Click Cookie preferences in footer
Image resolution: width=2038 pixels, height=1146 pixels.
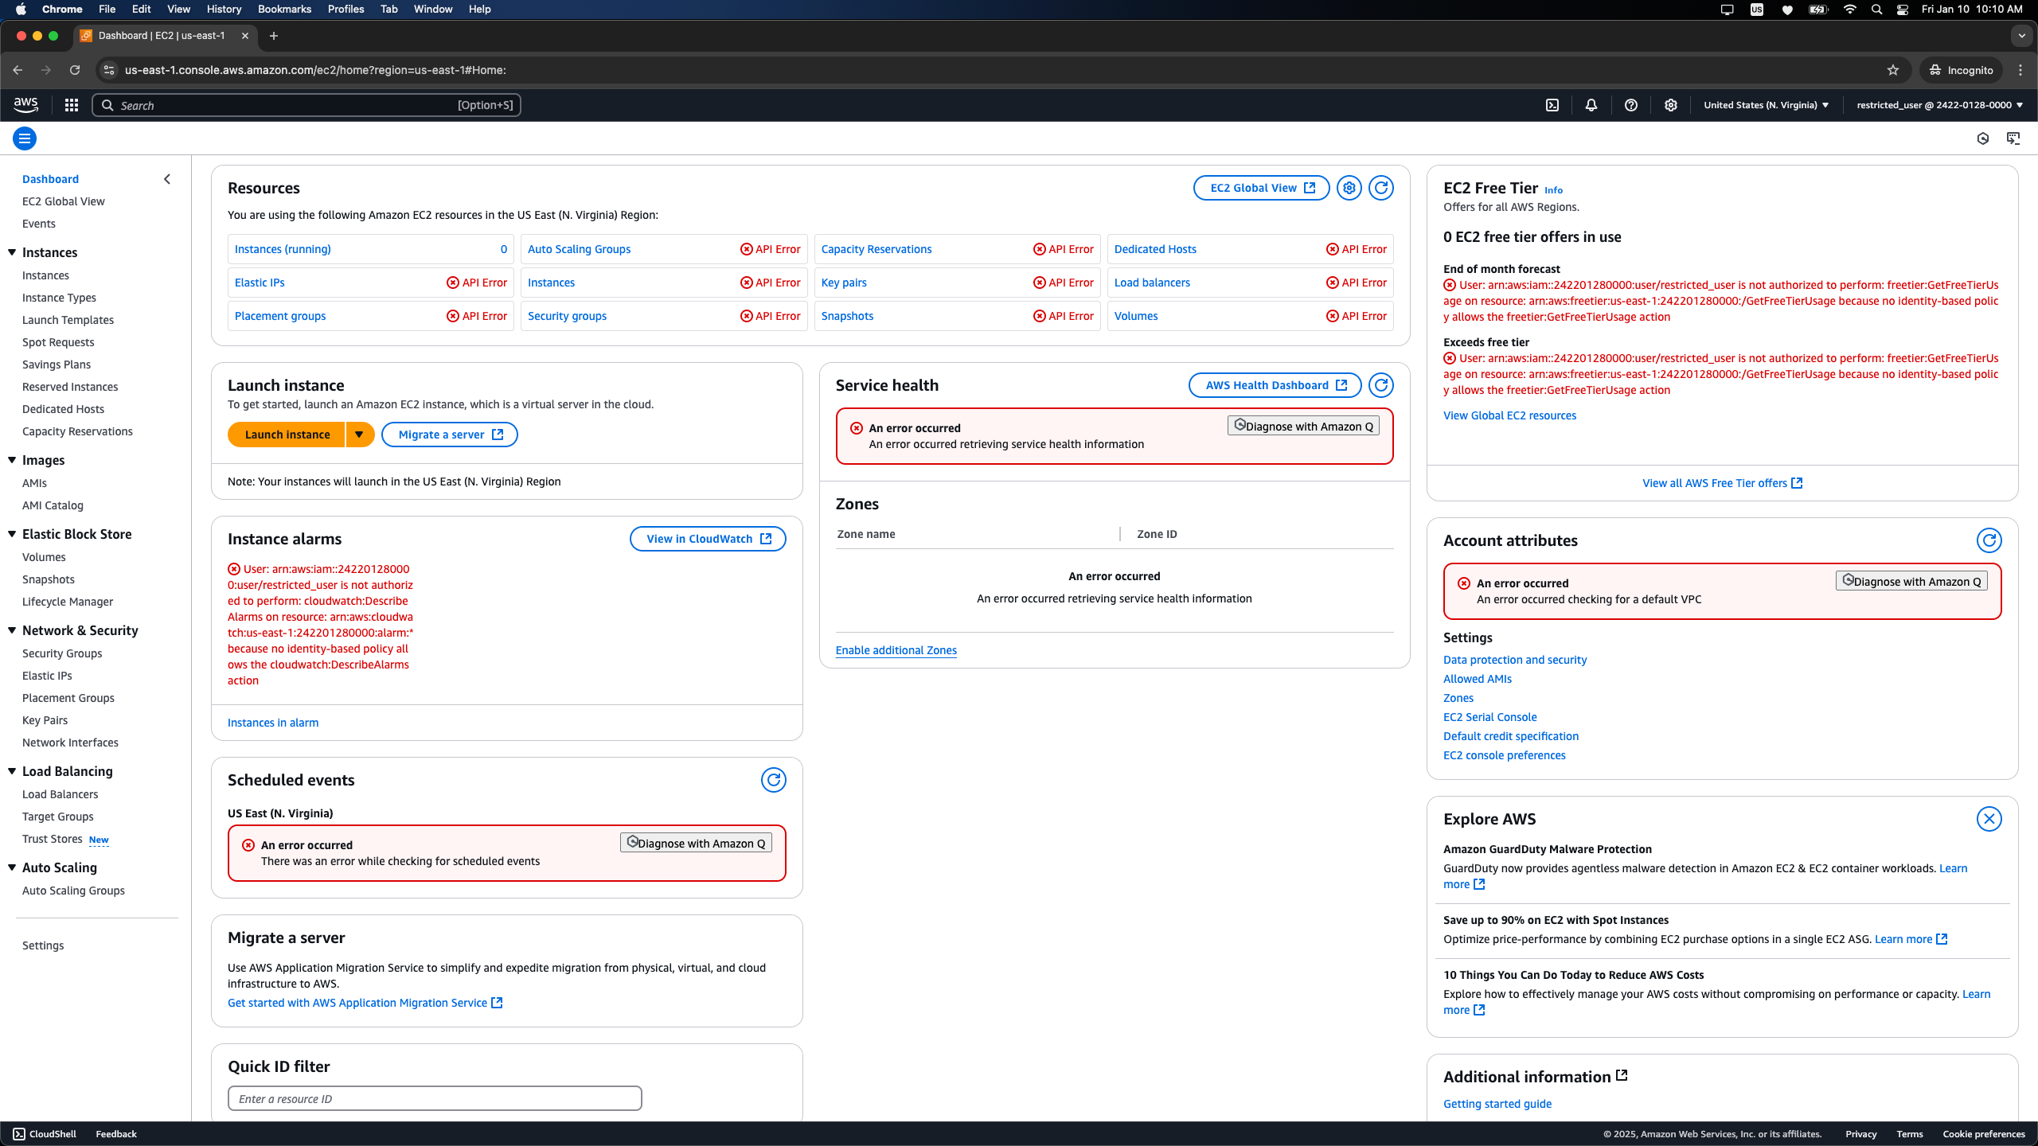pos(1983,1134)
